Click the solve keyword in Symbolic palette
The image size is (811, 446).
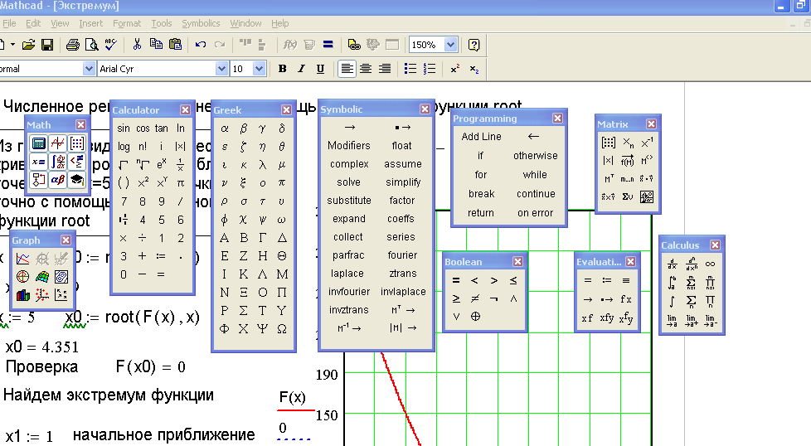tap(348, 182)
